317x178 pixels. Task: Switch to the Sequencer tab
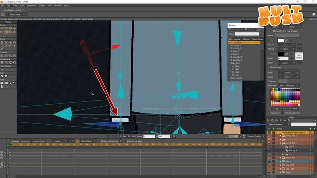(26, 142)
